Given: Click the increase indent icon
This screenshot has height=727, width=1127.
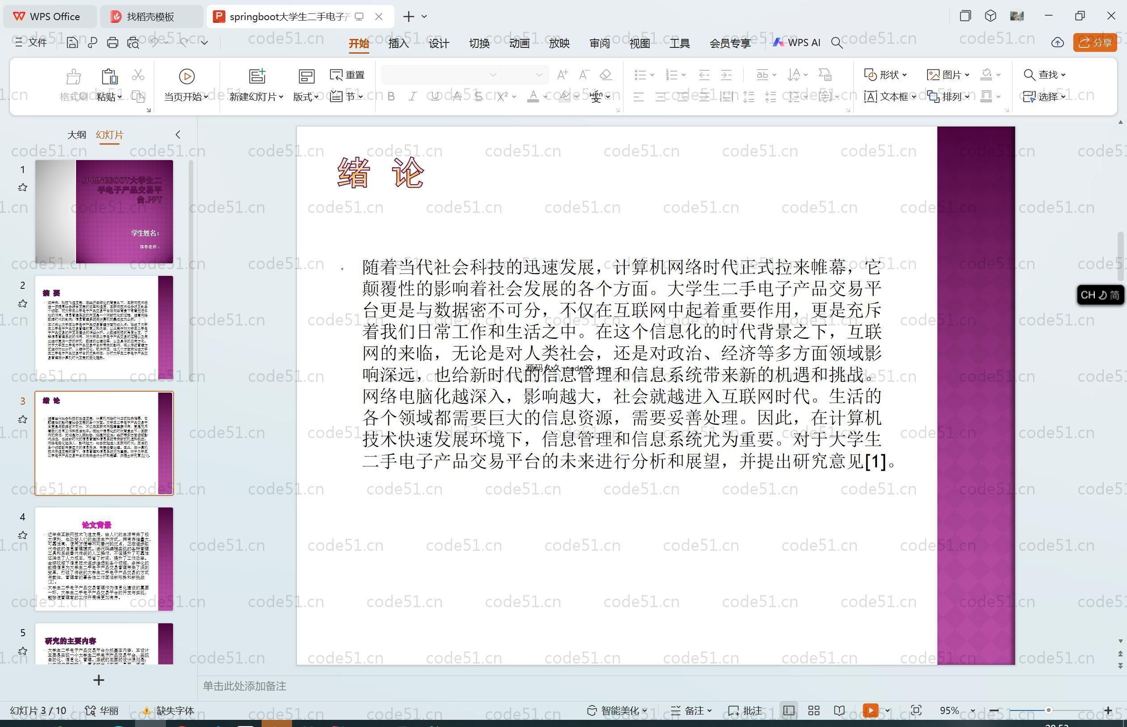Looking at the screenshot, I should click(x=726, y=75).
